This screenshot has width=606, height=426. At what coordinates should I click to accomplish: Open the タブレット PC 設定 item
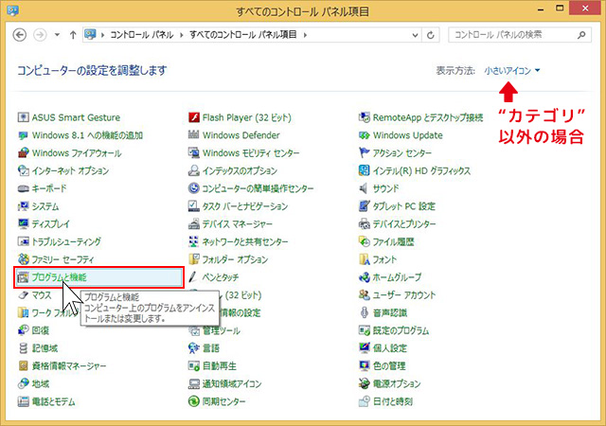pos(404,206)
